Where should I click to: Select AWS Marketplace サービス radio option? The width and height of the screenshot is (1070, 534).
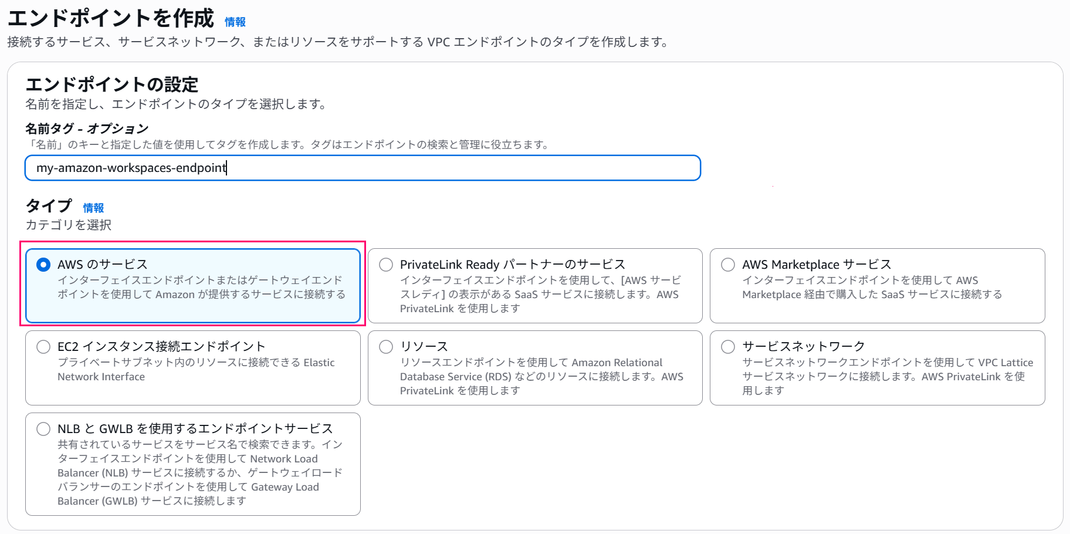click(728, 265)
